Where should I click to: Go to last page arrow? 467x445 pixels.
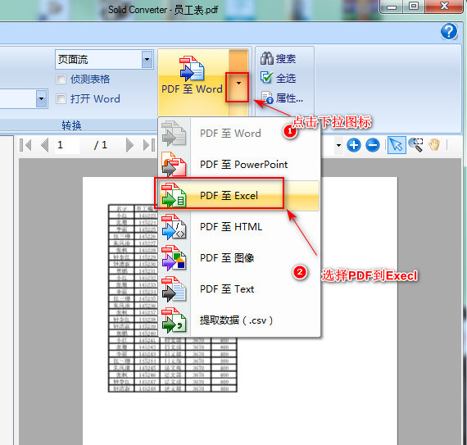tap(149, 145)
